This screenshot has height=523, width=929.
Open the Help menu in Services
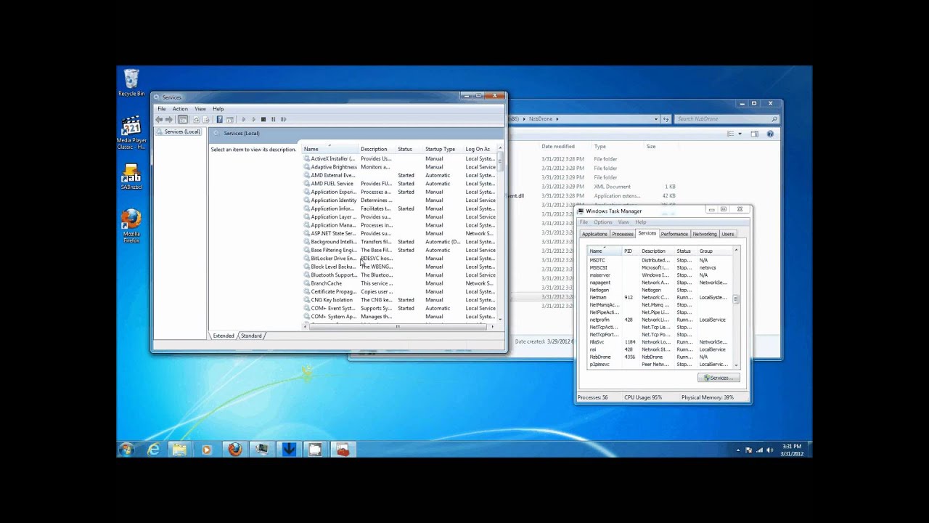pyautogui.click(x=218, y=109)
